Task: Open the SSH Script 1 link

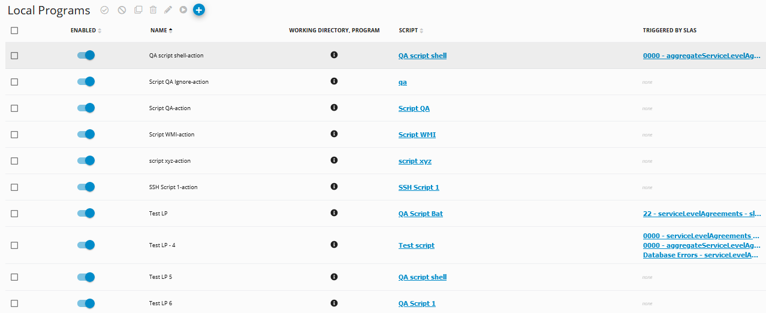Action: pyautogui.click(x=418, y=187)
